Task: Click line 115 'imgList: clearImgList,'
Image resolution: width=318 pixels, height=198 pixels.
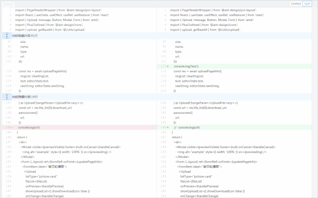Action: pos(189,76)
